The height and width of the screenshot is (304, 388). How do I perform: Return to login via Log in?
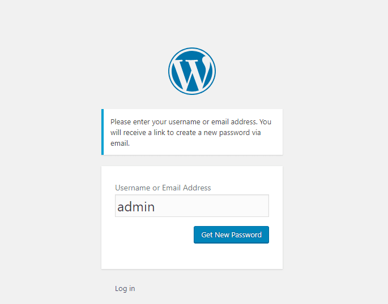point(125,288)
